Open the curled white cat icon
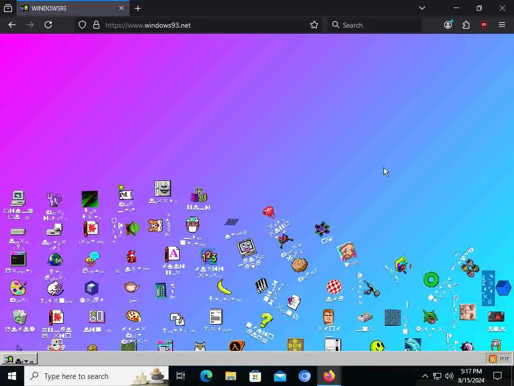Screen dimensions: 514x386 click(x=55, y=289)
